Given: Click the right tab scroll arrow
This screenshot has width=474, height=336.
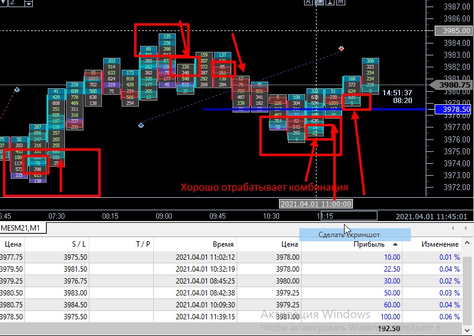Looking at the screenshot, I should (466, 228).
